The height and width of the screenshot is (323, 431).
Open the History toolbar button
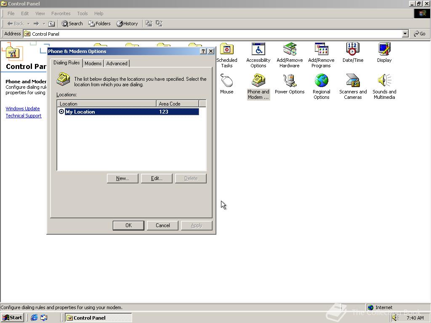(127, 24)
